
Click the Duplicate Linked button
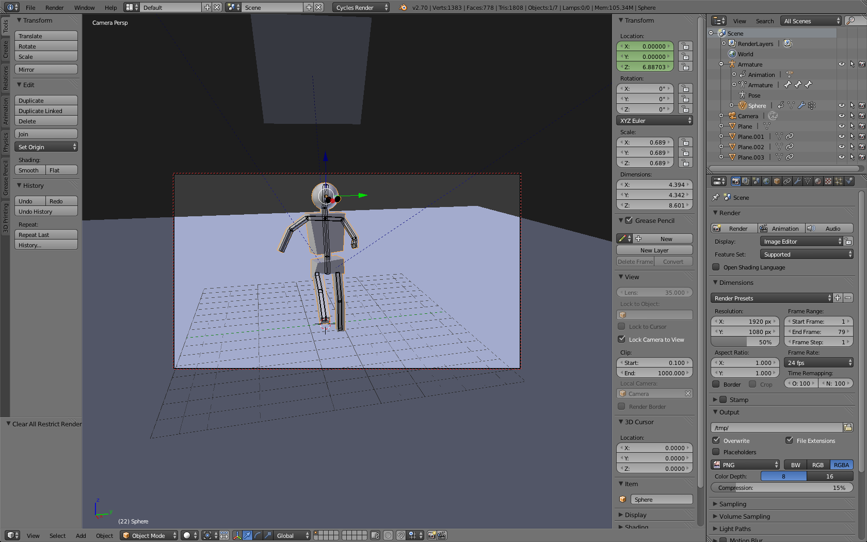click(46, 111)
